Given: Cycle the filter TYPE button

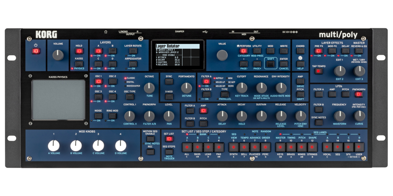Looking at the screenshot, I should coord(225,94).
